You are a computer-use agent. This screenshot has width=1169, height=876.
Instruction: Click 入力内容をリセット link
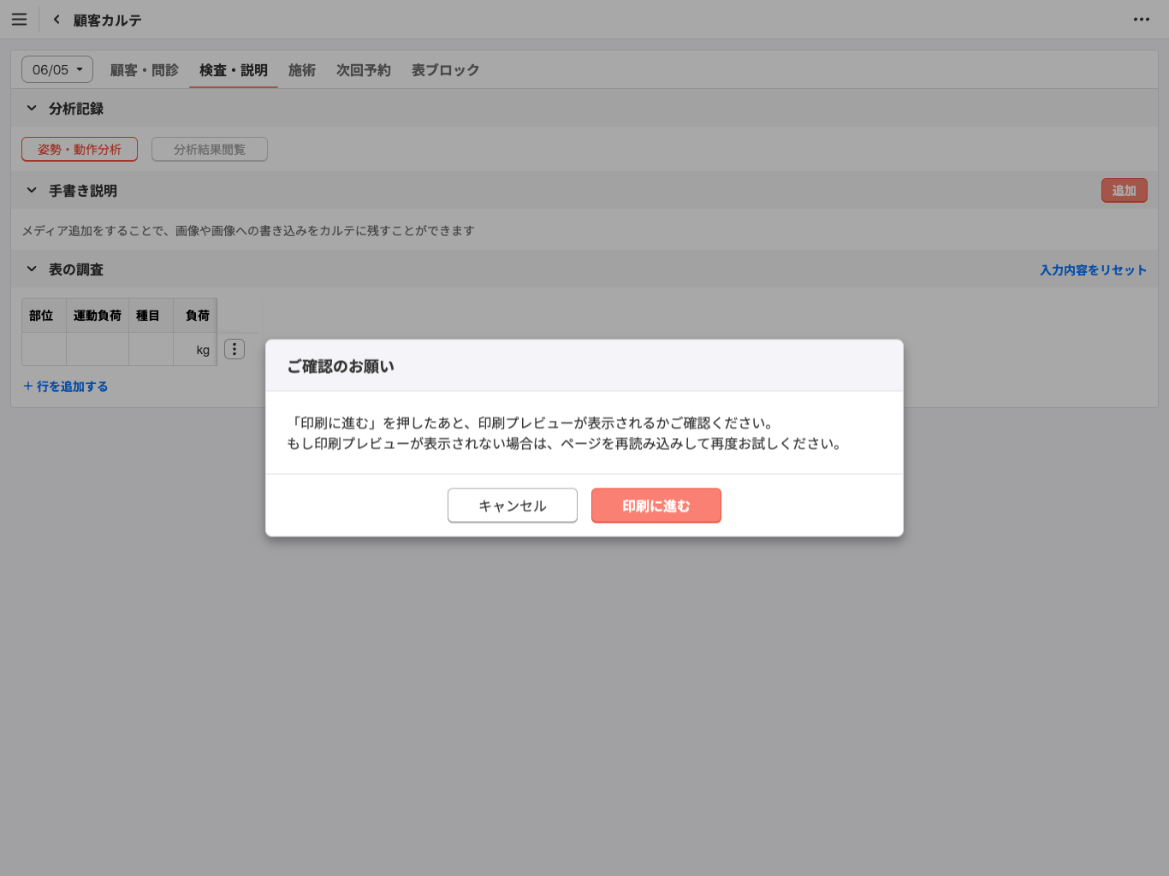1094,269
